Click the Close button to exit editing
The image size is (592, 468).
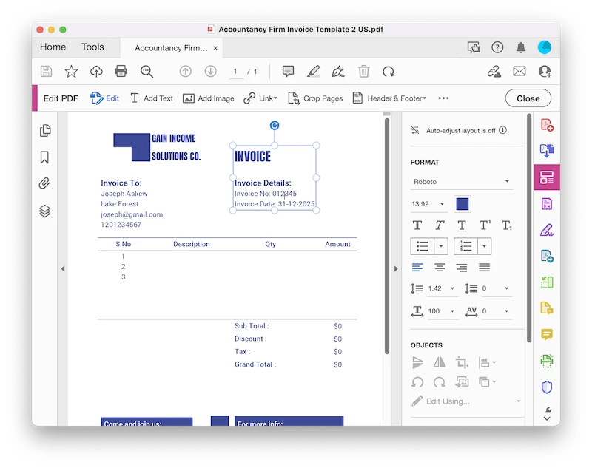pyautogui.click(x=528, y=98)
